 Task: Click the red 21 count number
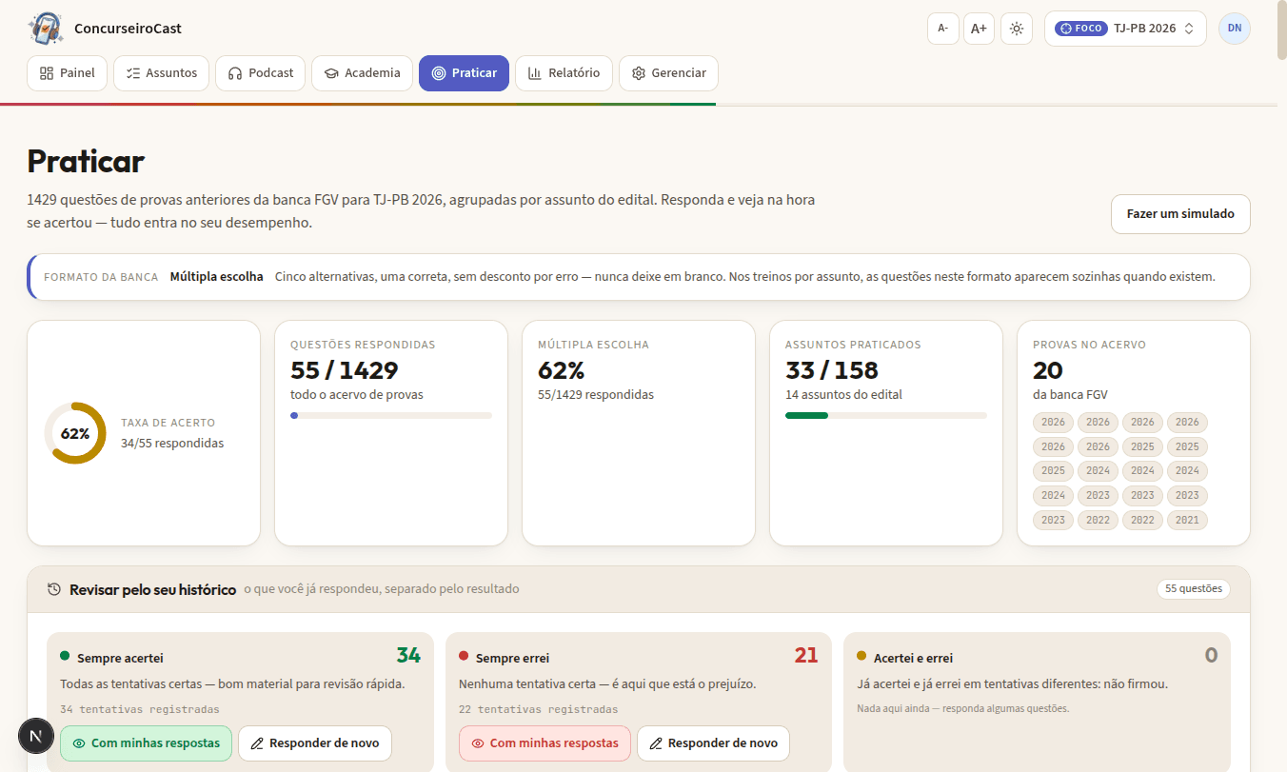806,655
